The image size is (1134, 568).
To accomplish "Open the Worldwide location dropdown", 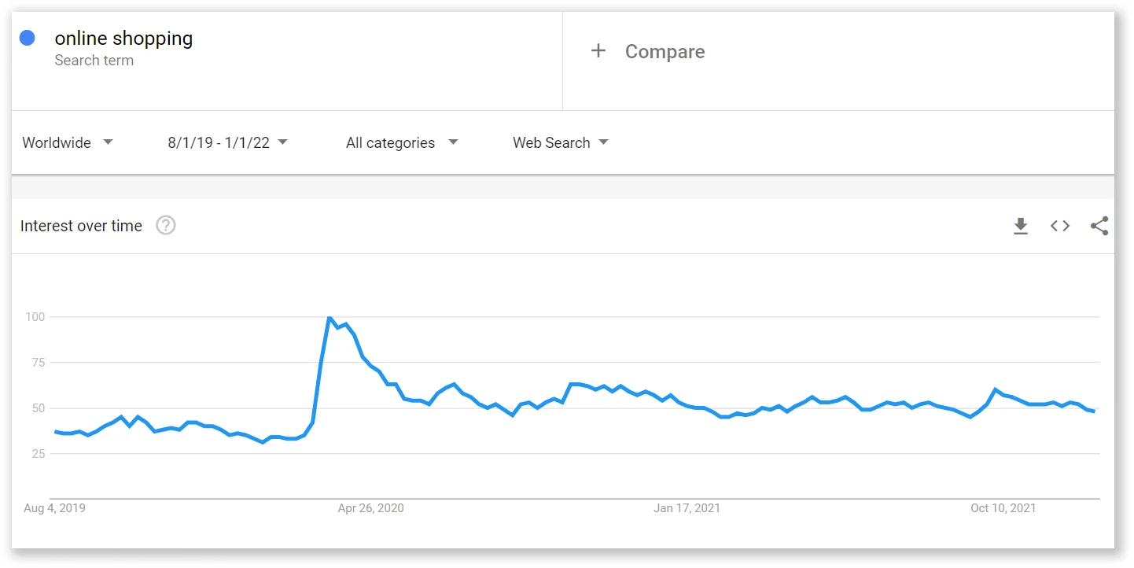I will pyautogui.click(x=68, y=142).
